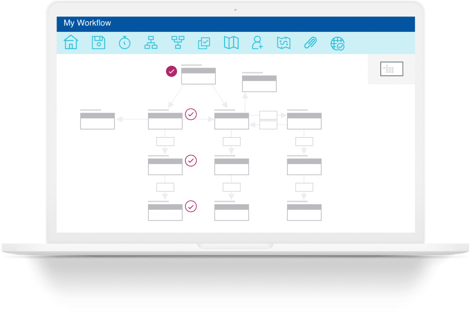
Task: Select the top-right unchecked workflow node
Action: tap(259, 84)
